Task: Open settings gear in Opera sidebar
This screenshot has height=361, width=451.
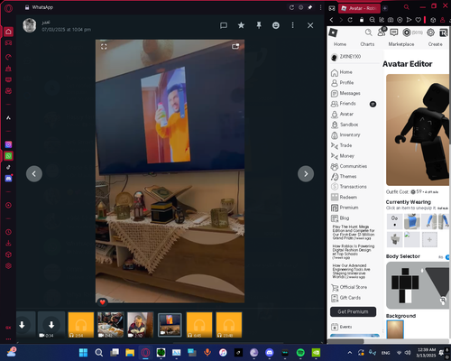Action: tap(8, 266)
